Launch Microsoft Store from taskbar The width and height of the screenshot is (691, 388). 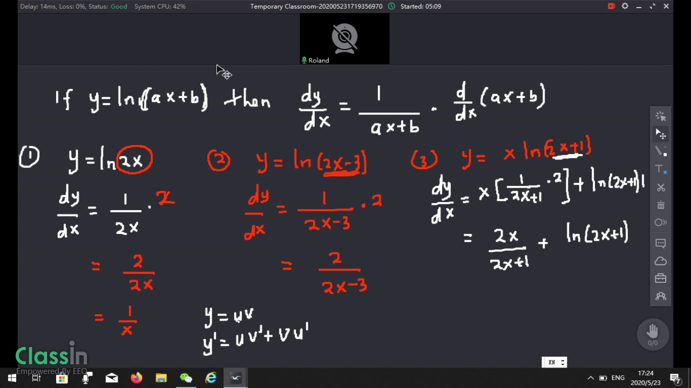tap(62, 378)
